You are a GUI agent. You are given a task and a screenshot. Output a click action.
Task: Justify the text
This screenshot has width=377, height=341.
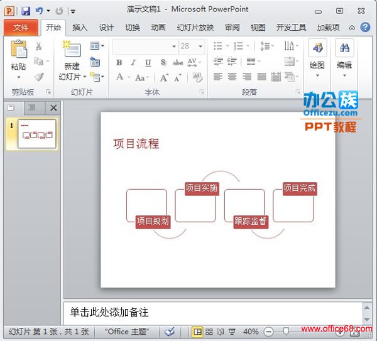tap(261, 77)
